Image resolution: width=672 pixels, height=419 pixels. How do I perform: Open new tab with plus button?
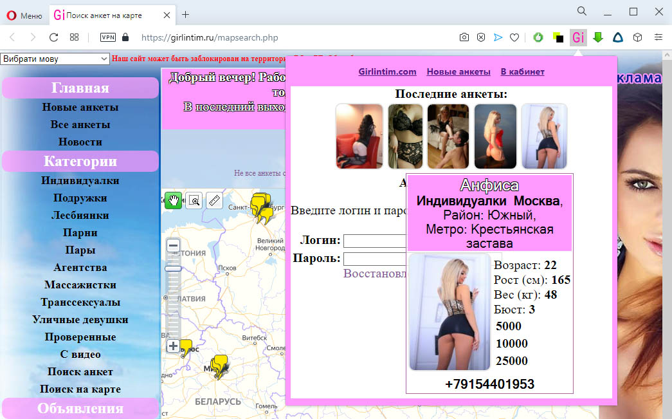[186, 15]
